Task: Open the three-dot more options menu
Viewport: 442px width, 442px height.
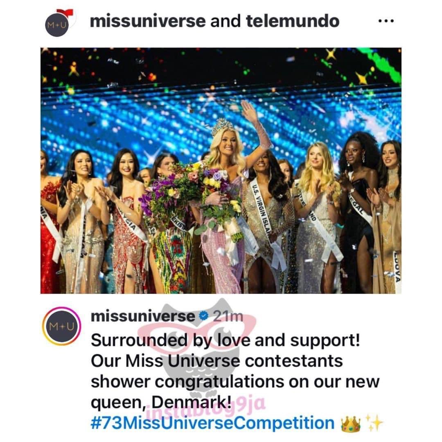Action: click(386, 21)
